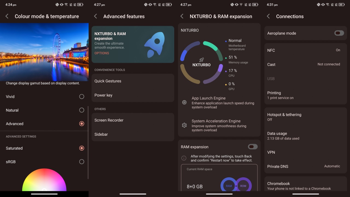Tap the App Launch Engine chip icon

coord(184,102)
